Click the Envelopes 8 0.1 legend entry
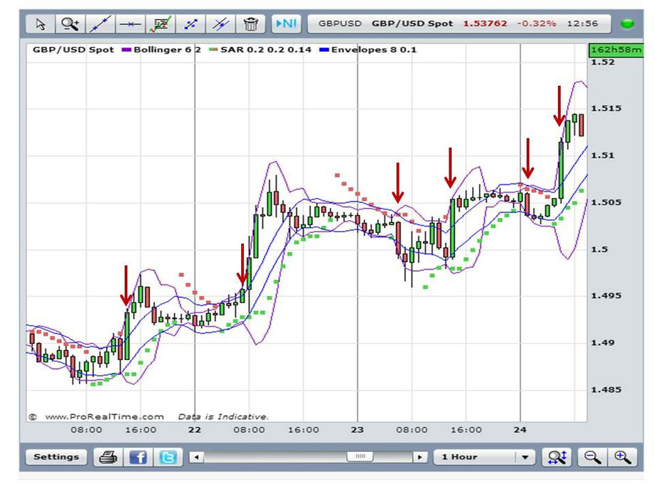The width and height of the screenshot is (654, 490). click(x=368, y=50)
